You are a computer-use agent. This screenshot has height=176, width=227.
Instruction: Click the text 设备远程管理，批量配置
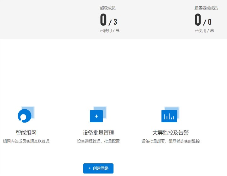[x=98, y=141]
